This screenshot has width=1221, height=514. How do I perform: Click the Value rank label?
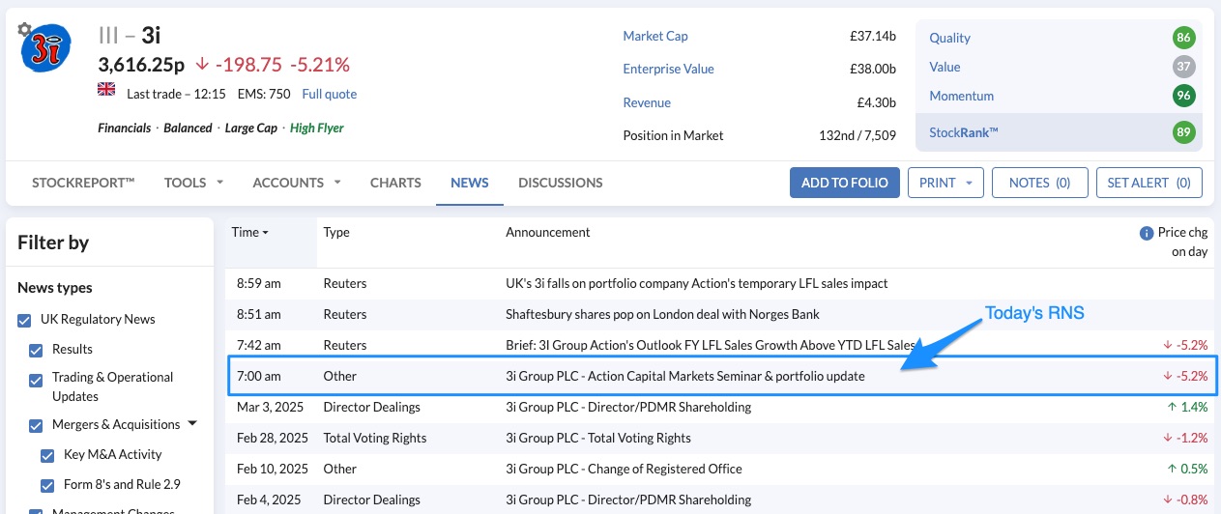coord(945,68)
